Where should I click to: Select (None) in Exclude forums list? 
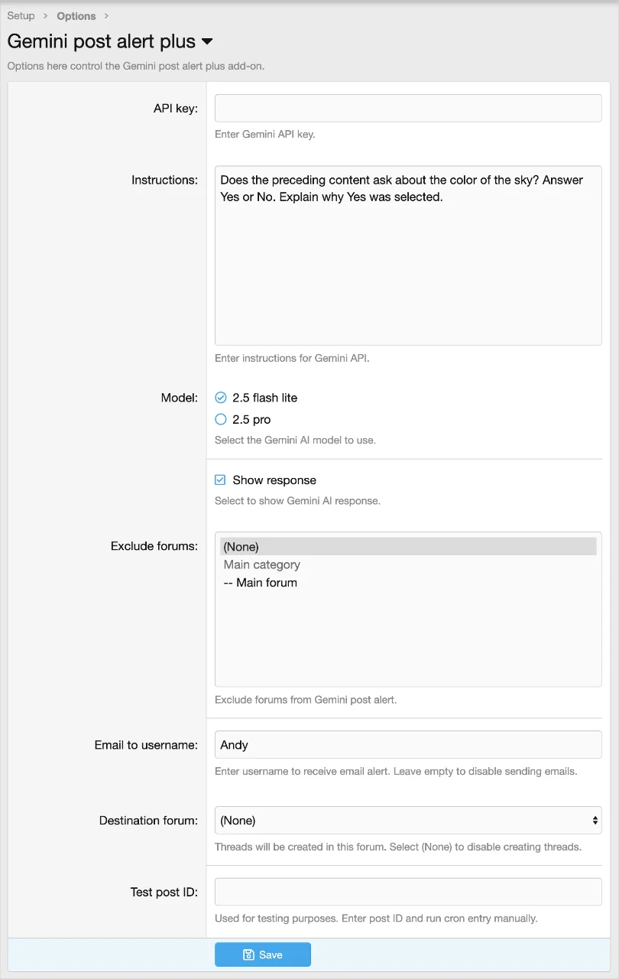coord(241,547)
